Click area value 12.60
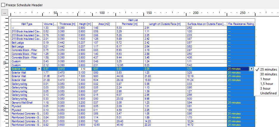This screenshot has width=279, height=127. (96, 125)
